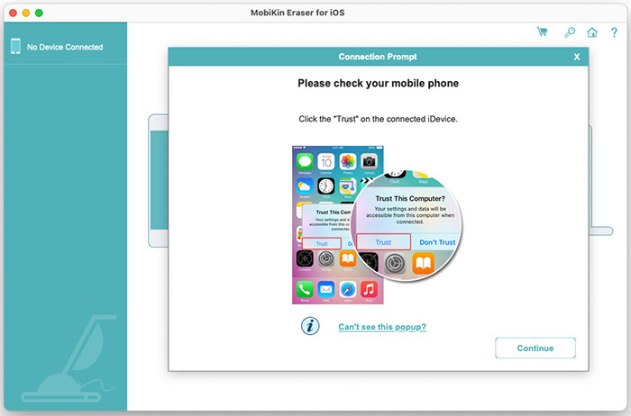Click orange iBooks icon in magnified circle
This screenshot has height=416, width=631.
pyautogui.click(x=424, y=263)
